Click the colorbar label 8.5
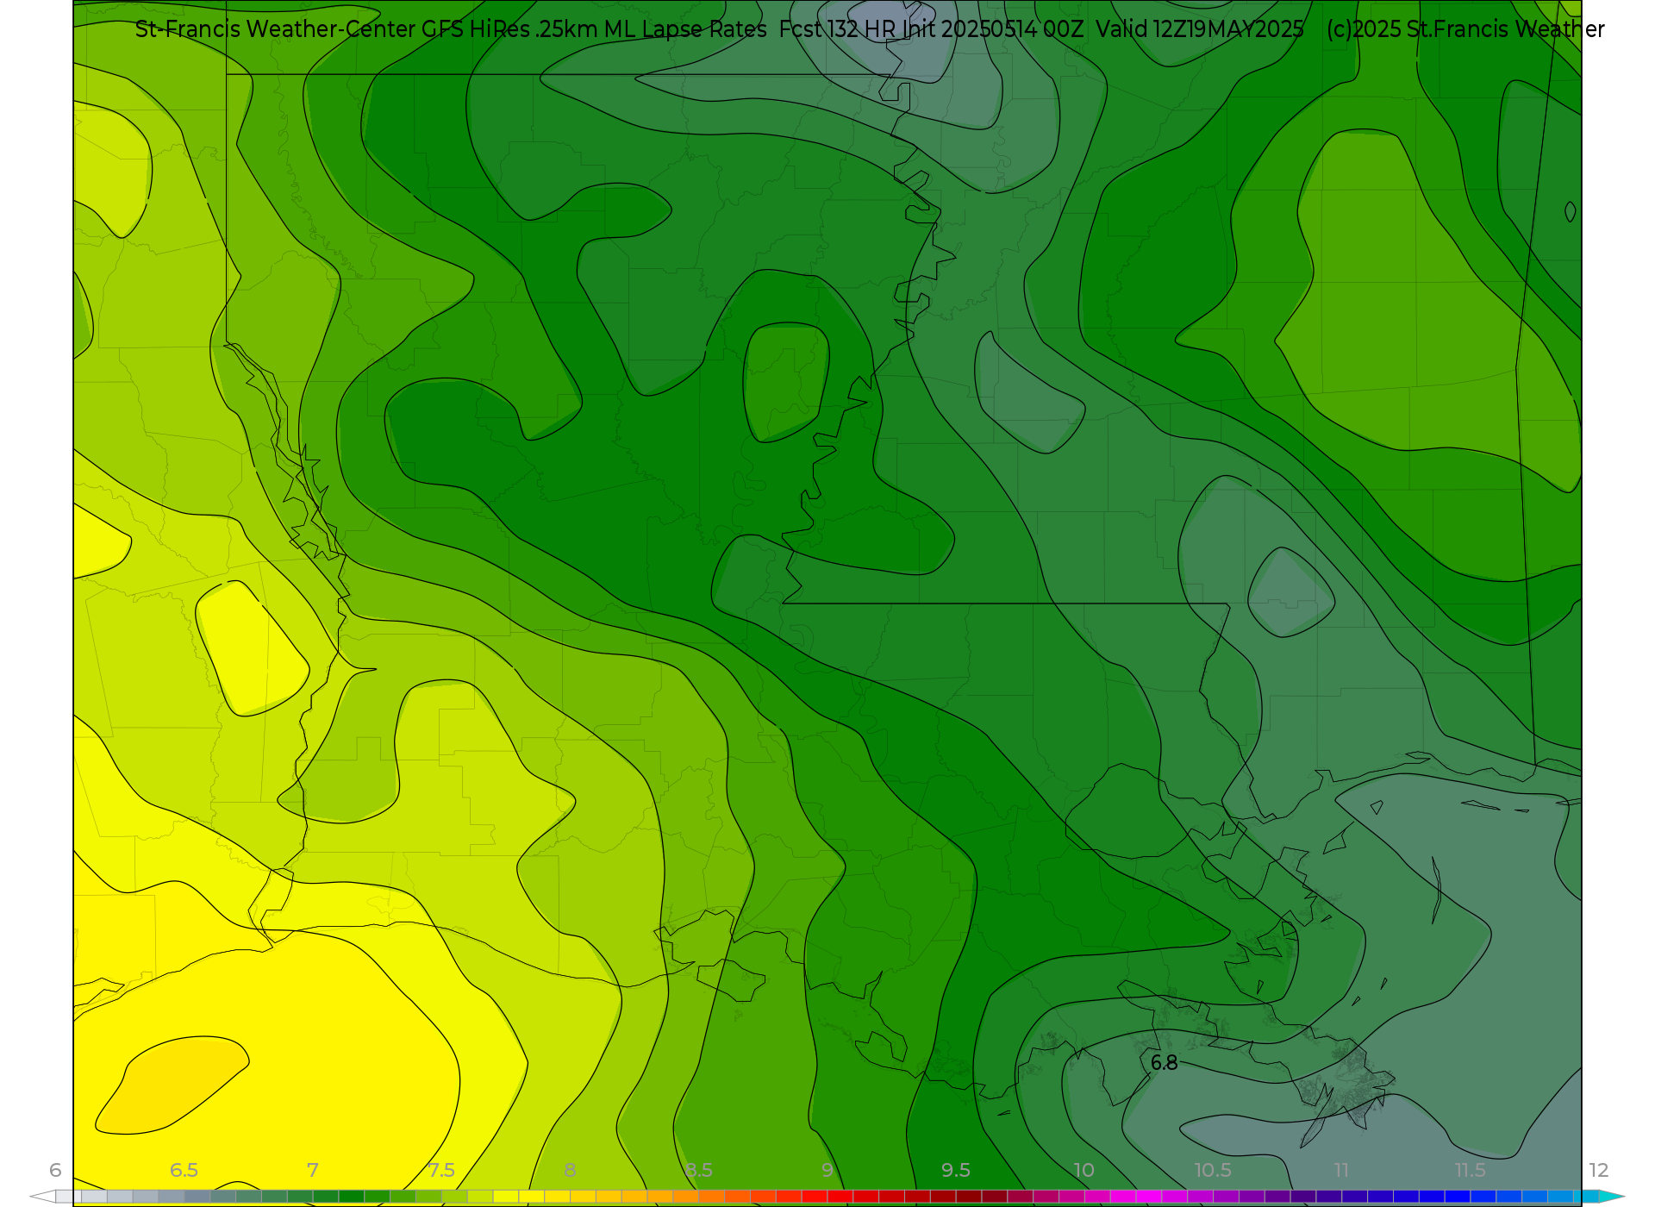Screen dimensions: 1655x1207 (699, 1170)
